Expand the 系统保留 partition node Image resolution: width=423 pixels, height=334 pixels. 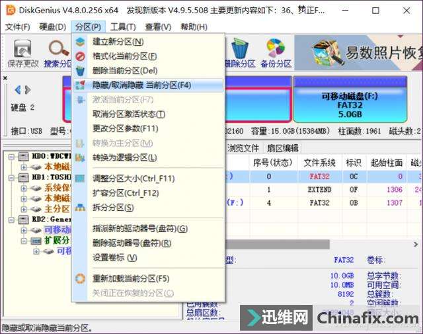pyautogui.click(x=24, y=188)
